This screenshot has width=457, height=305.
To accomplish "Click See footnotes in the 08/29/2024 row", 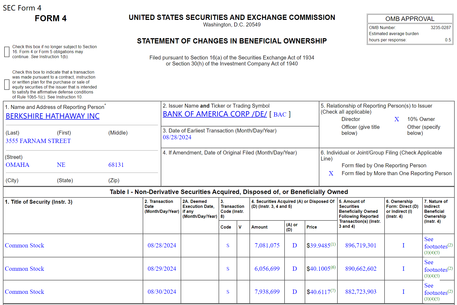I will 436,266.
